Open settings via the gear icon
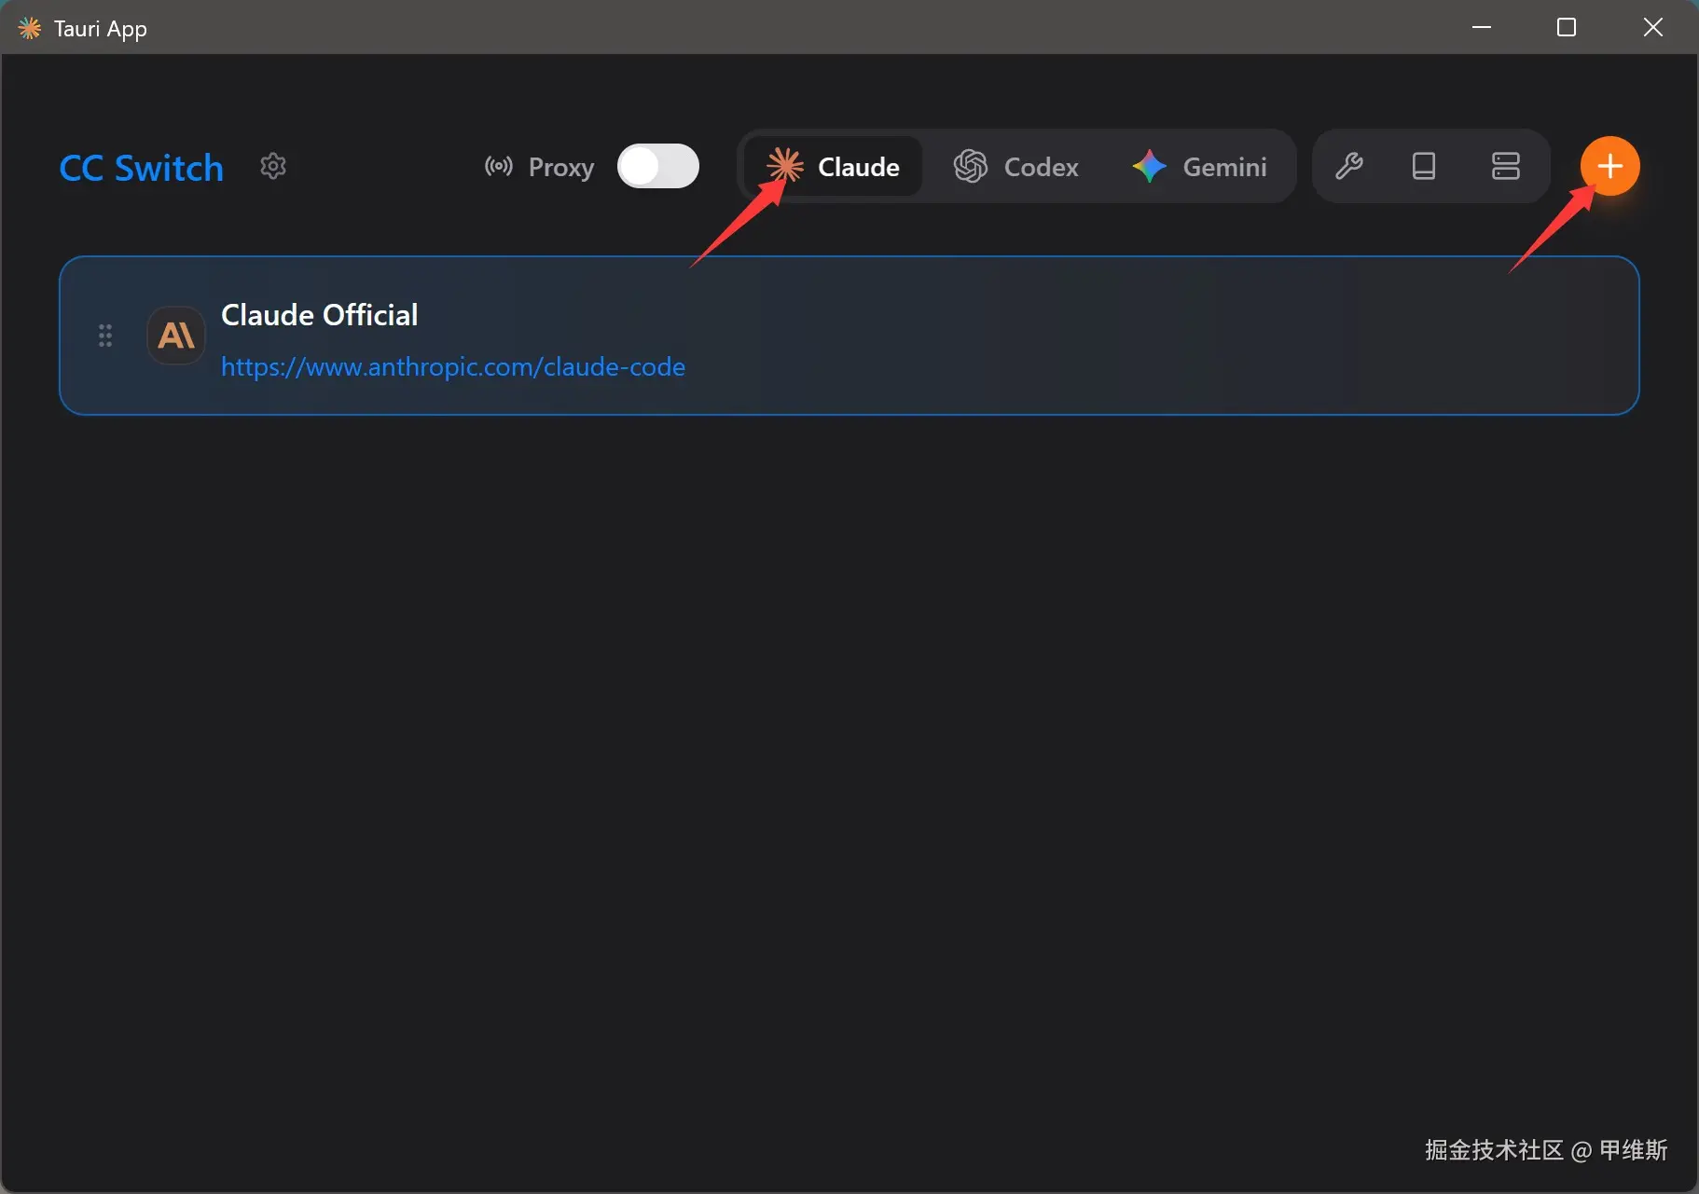 tap(273, 167)
